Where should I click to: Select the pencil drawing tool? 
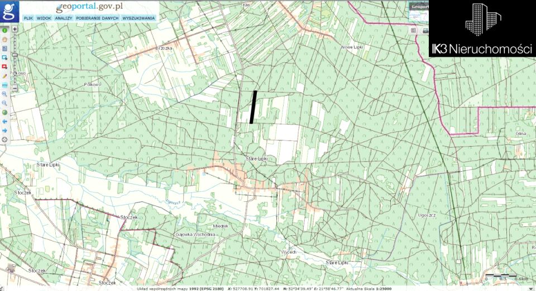pyautogui.click(x=4, y=75)
